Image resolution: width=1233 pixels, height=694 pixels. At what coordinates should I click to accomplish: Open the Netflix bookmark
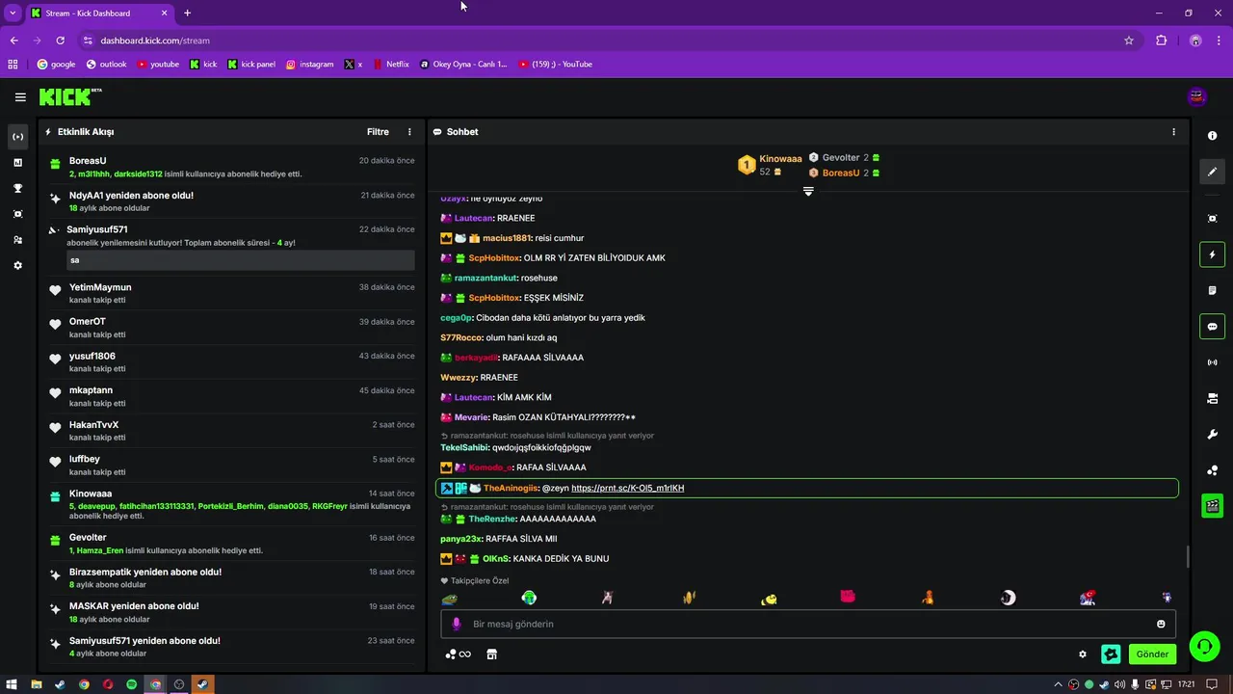click(x=390, y=65)
